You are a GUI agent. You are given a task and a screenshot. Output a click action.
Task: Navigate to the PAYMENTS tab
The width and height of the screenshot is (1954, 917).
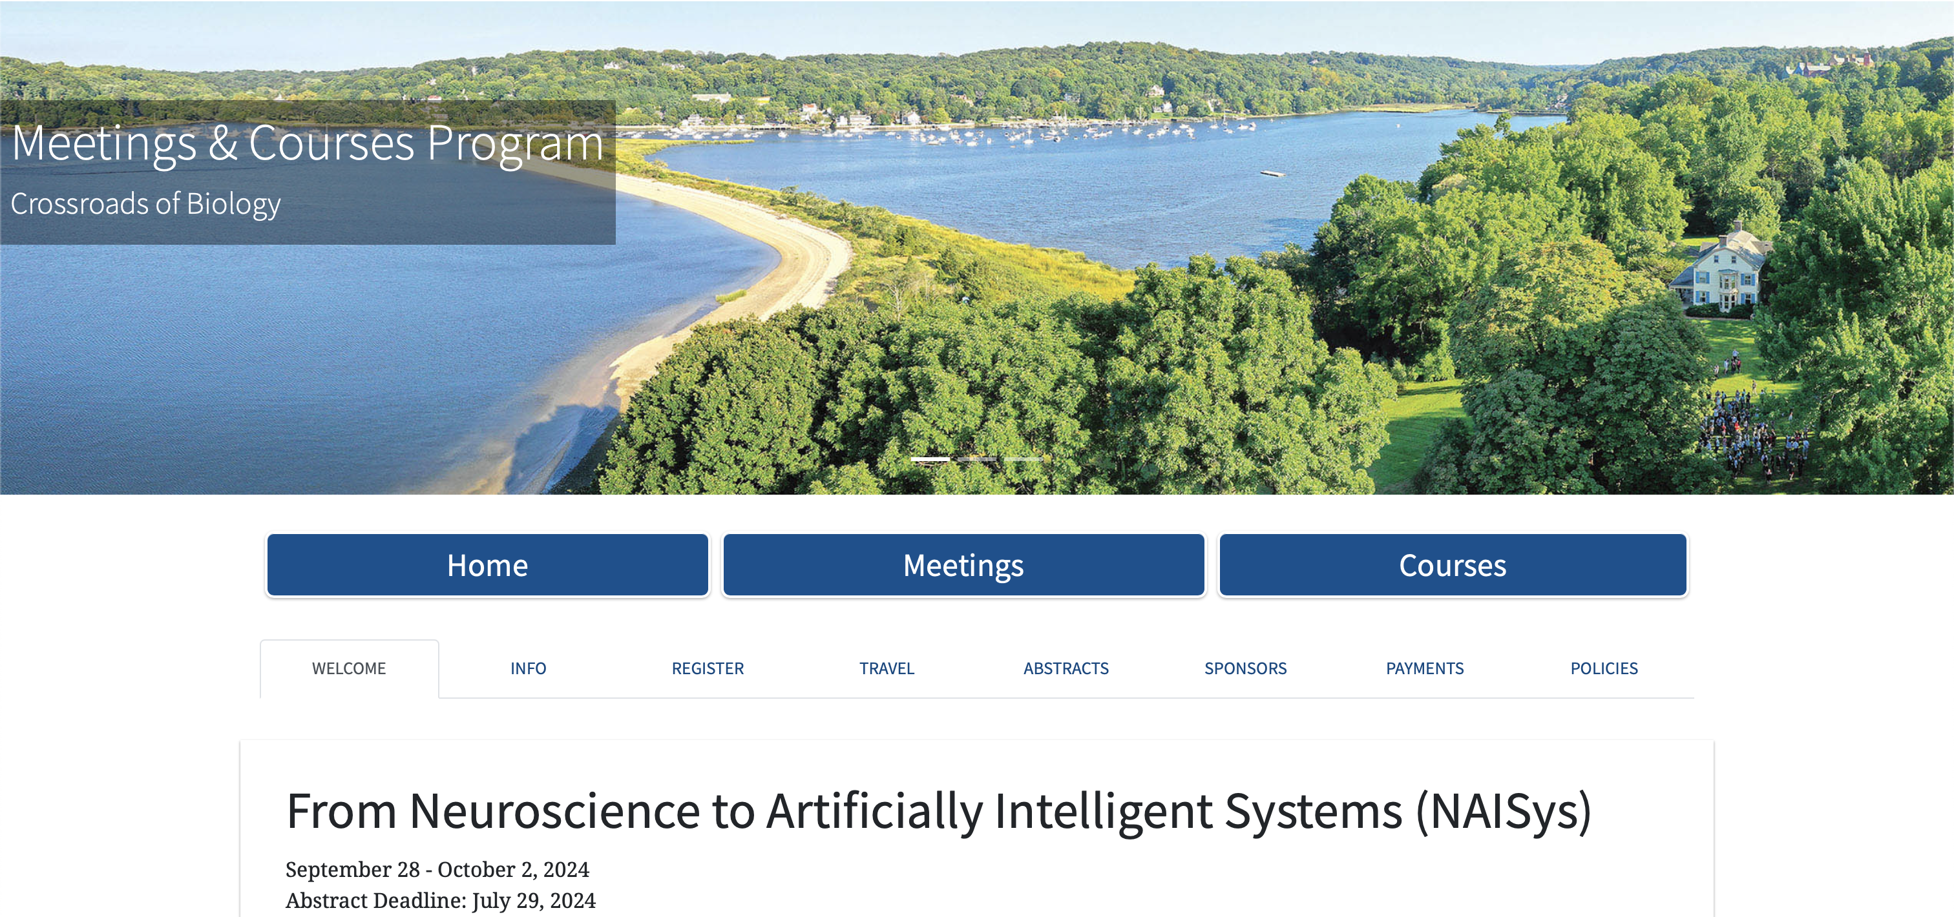point(1424,668)
